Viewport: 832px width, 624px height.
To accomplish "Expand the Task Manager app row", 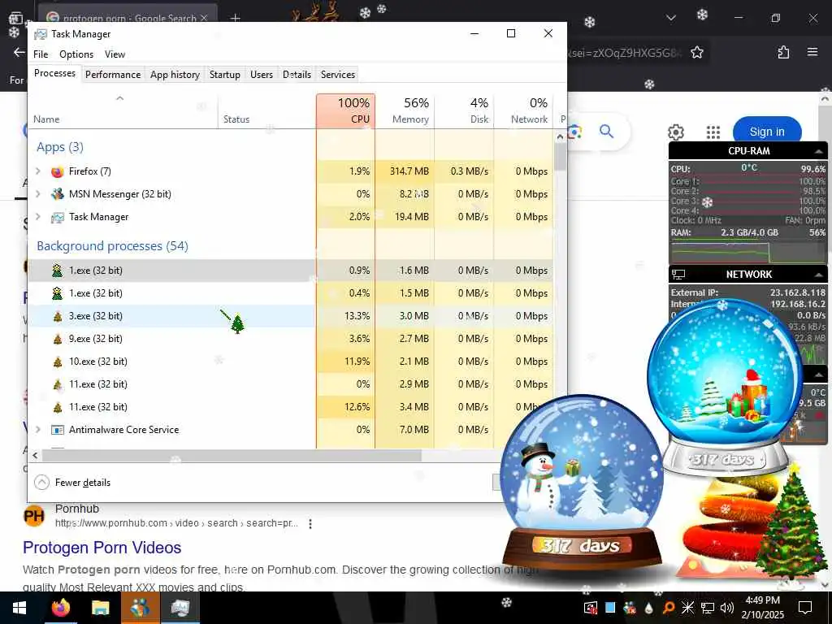I will point(37,216).
